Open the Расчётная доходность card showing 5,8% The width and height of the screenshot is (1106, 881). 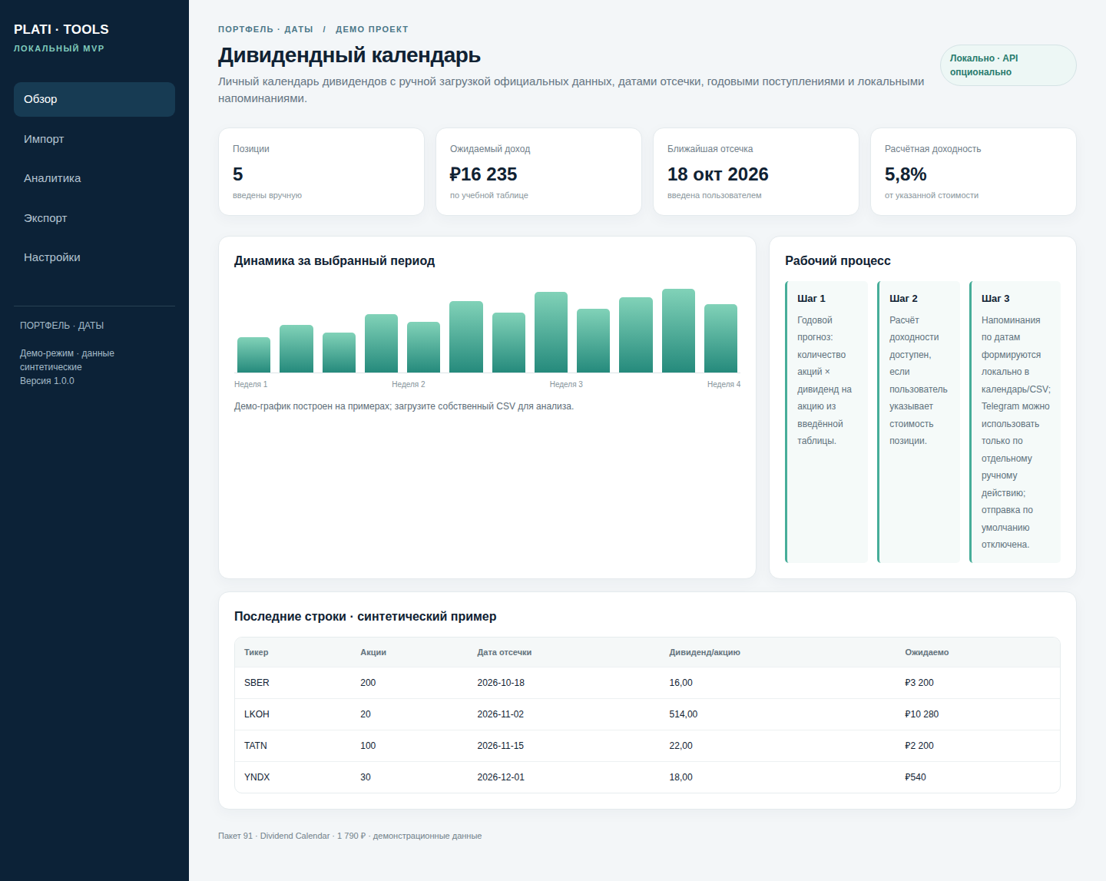(x=973, y=172)
